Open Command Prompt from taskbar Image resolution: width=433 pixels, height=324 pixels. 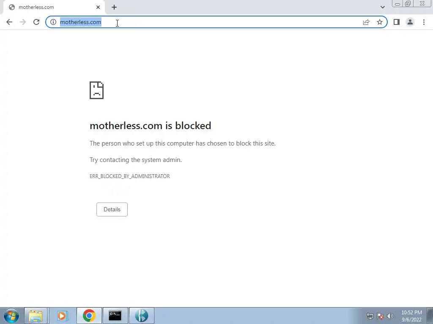click(x=115, y=316)
